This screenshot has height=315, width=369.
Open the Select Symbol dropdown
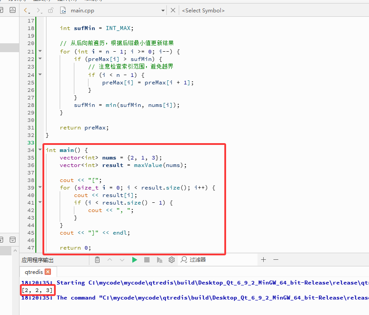[x=204, y=11]
